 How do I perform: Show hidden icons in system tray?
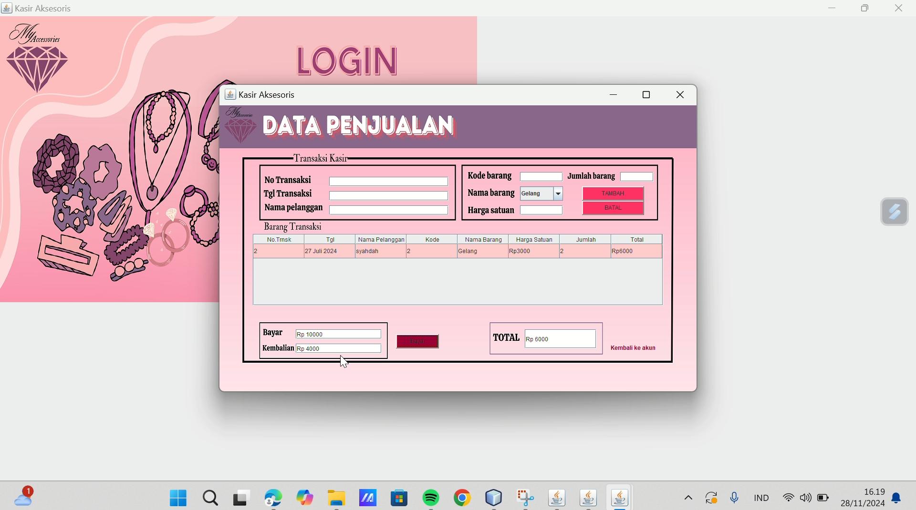click(x=688, y=498)
